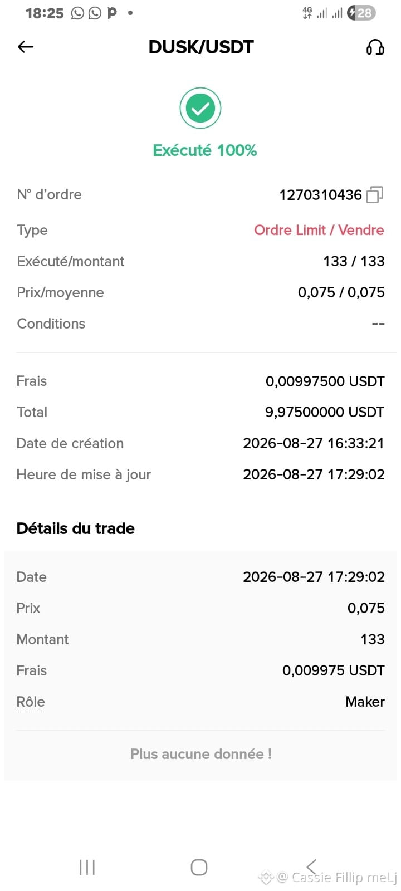Tap the Plus aucune donnée message
This screenshot has height=891, width=401.
pos(201,754)
